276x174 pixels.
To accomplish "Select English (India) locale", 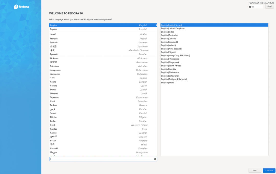I will point(214,32).
